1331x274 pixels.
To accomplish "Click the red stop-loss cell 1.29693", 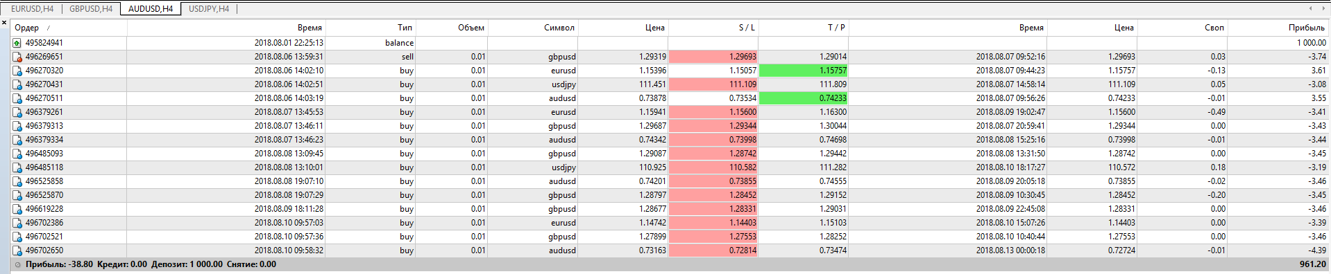I will (x=713, y=57).
